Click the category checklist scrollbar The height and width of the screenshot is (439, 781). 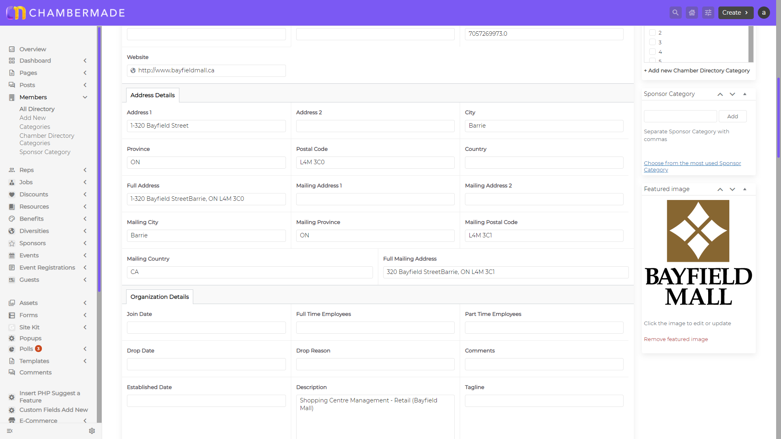[751, 44]
